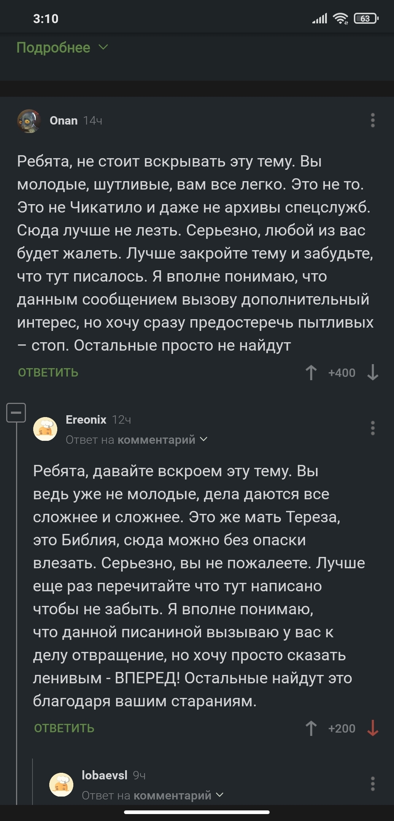Collapse the reply thread with minus box
This screenshot has width=394, height=821.
16,413
